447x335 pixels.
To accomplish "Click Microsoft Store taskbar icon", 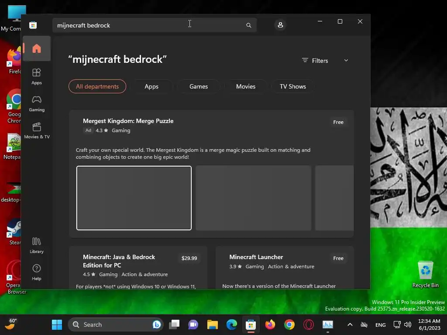I will (x=251, y=325).
